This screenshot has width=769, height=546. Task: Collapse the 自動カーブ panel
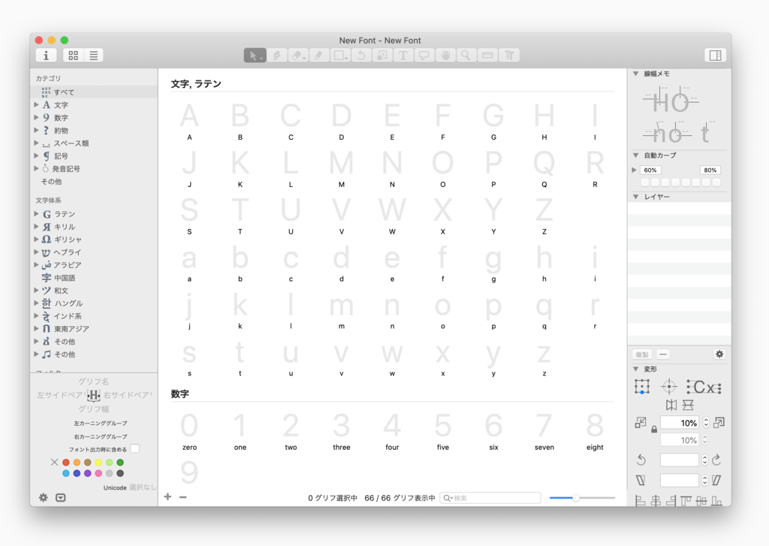coord(635,155)
